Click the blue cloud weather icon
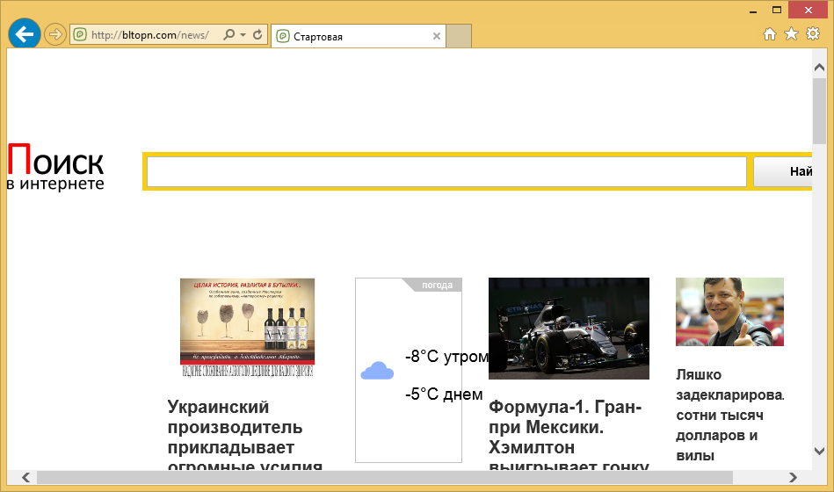 pyautogui.click(x=377, y=371)
